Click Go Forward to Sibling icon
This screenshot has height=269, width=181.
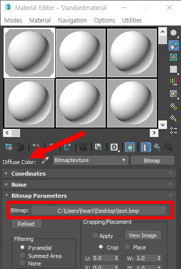click(169, 147)
